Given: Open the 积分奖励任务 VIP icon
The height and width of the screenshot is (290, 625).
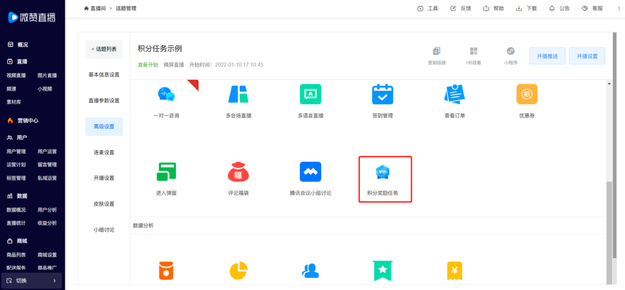Looking at the screenshot, I should click(x=383, y=172).
